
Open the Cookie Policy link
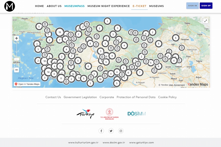167,97
